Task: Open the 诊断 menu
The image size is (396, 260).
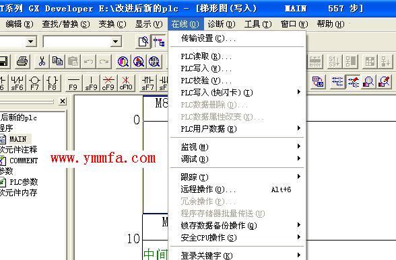Action: click(x=222, y=24)
